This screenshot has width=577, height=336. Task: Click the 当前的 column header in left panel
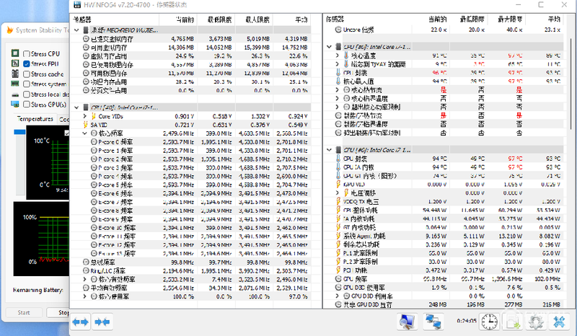pos(177,19)
